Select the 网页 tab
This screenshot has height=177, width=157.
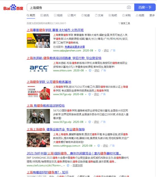coord(31,15)
